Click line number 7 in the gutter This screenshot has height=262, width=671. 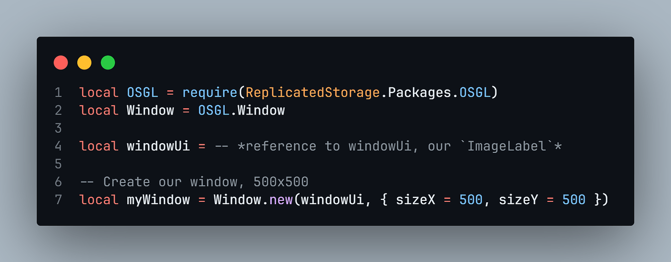(58, 199)
